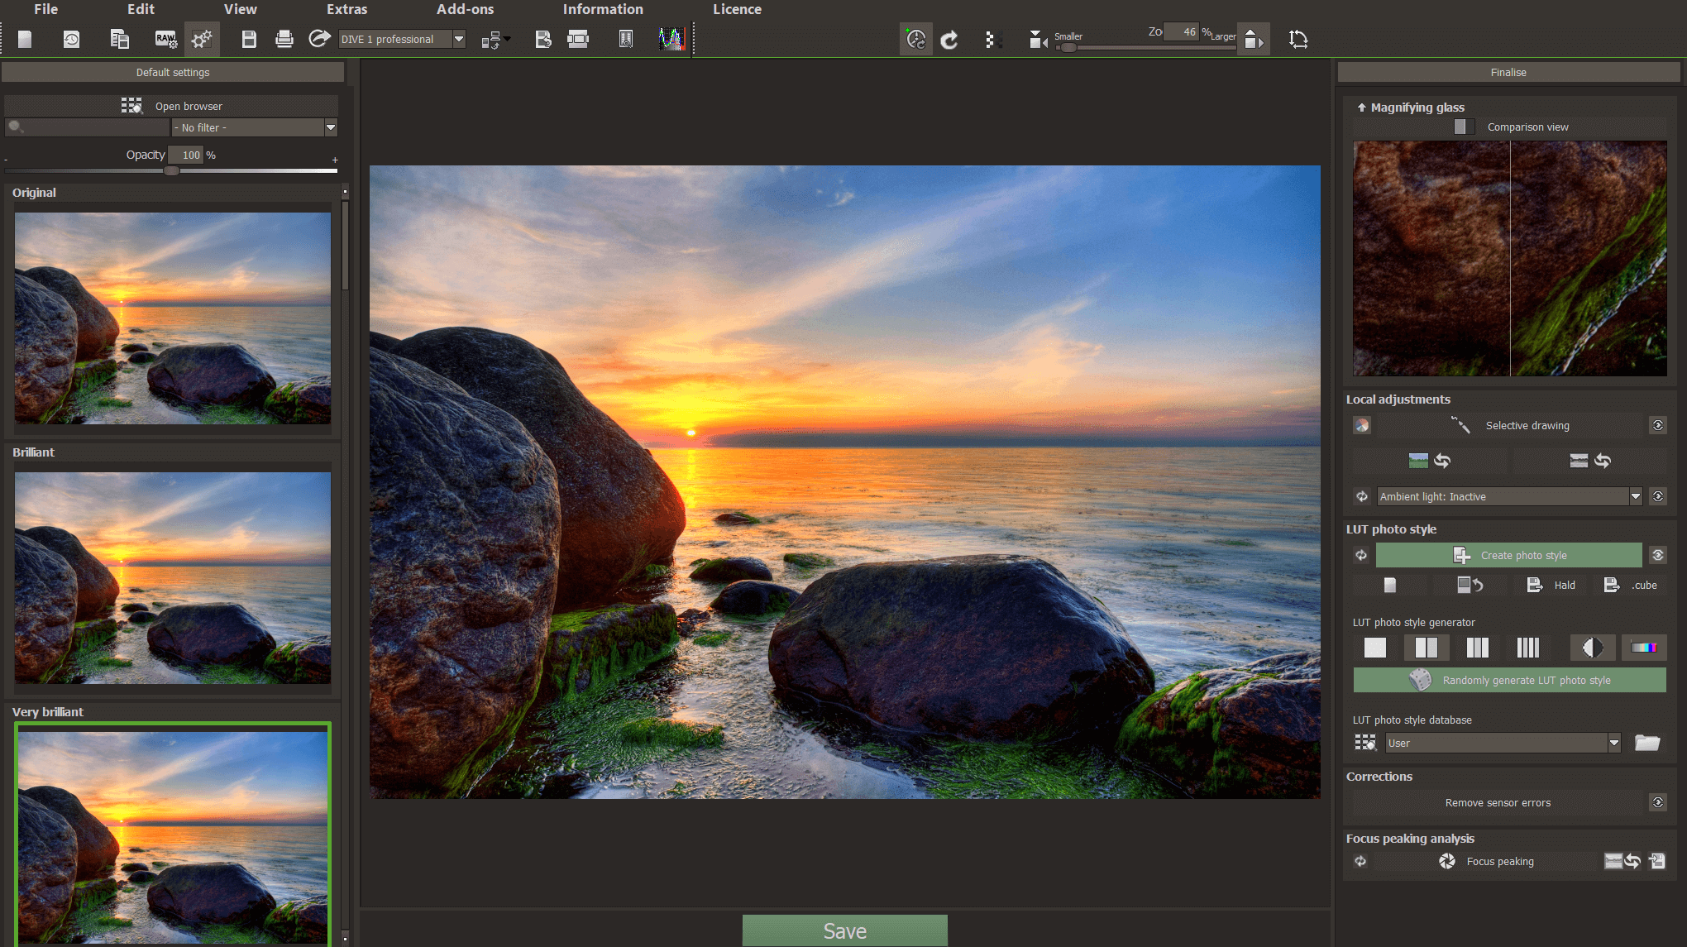Click the focus peaking refresh icon
The image size is (1687, 947).
[x=1363, y=860]
